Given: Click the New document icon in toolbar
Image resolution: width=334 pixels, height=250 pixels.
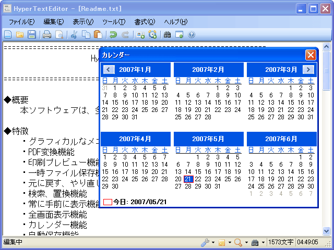Looking at the screenshot, I should [x=8, y=35].
